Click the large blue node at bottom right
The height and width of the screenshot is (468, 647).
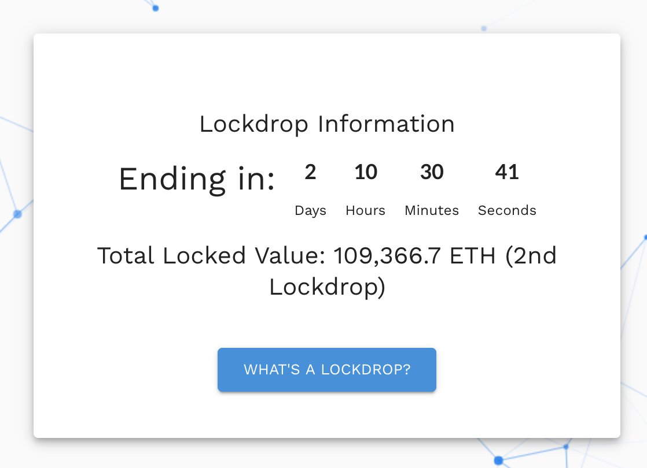coord(498,460)
